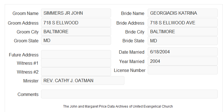Click the empty Future Address field
223x112 pixels.
coord(76,54)
